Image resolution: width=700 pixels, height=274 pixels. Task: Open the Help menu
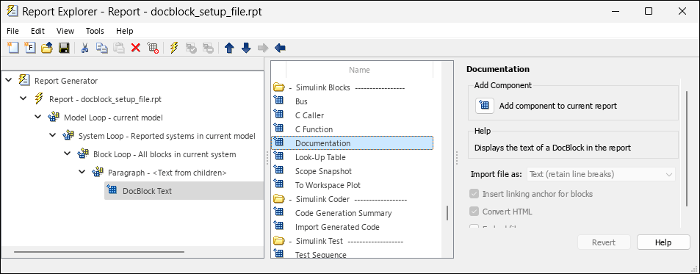pyautogui.click(x=125, y=31)
